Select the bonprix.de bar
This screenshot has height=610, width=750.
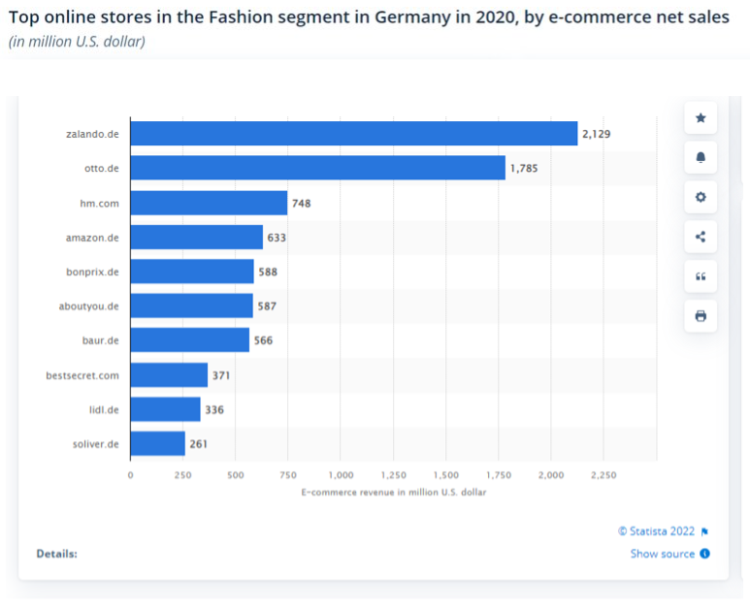(191, 272)
